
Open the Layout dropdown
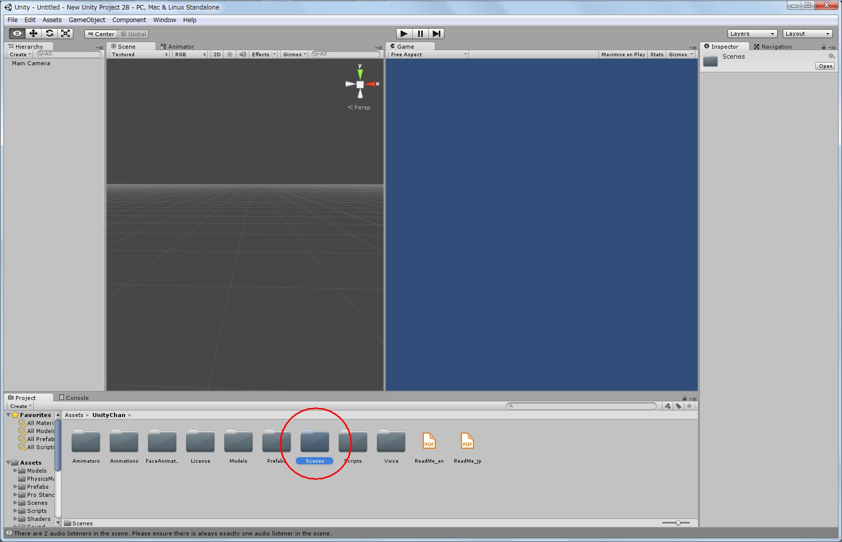[807, 34]
